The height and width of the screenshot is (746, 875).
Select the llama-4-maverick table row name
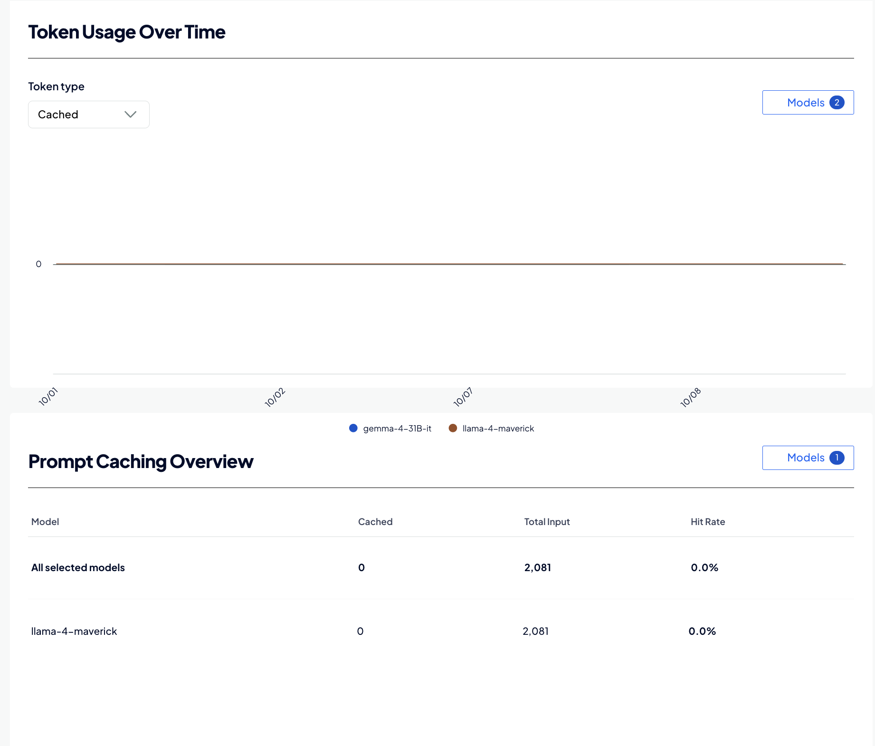click(74, 631)
